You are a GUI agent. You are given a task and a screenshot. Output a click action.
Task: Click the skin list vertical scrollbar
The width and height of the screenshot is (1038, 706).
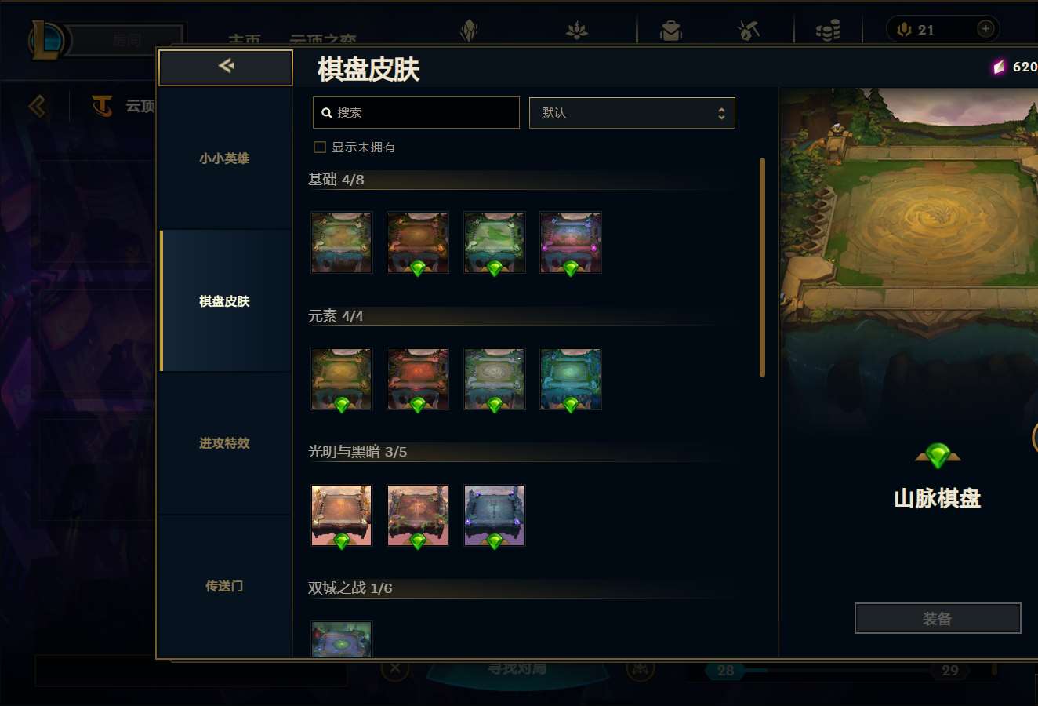point(762,267)
